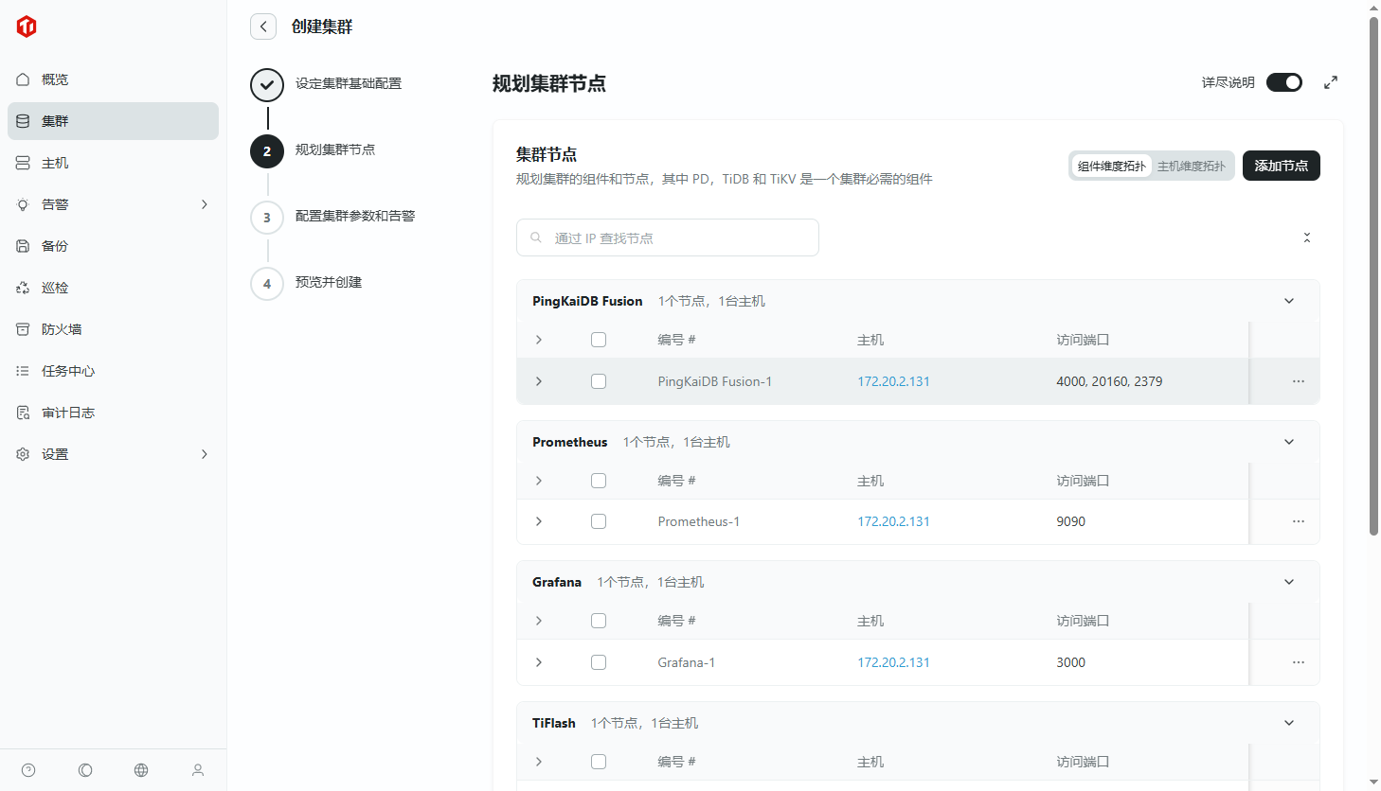Select all Prometheus nodes checkbox

click(599, 481)
